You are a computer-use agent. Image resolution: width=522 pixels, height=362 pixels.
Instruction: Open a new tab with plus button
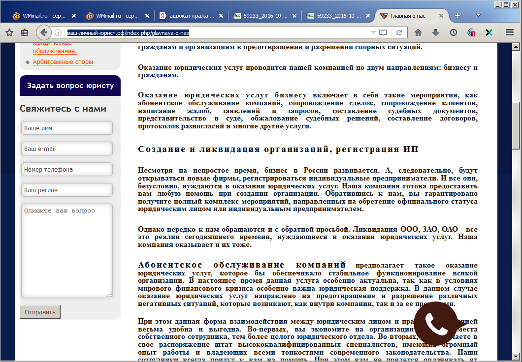457,16
